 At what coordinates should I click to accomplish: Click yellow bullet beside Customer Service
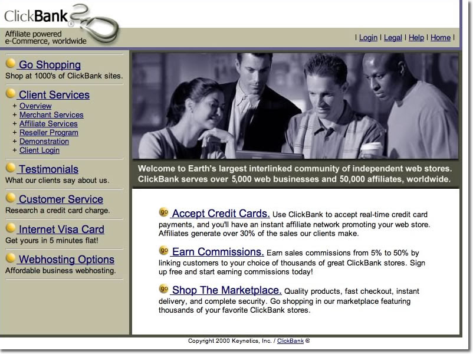(x=11, y=198)
